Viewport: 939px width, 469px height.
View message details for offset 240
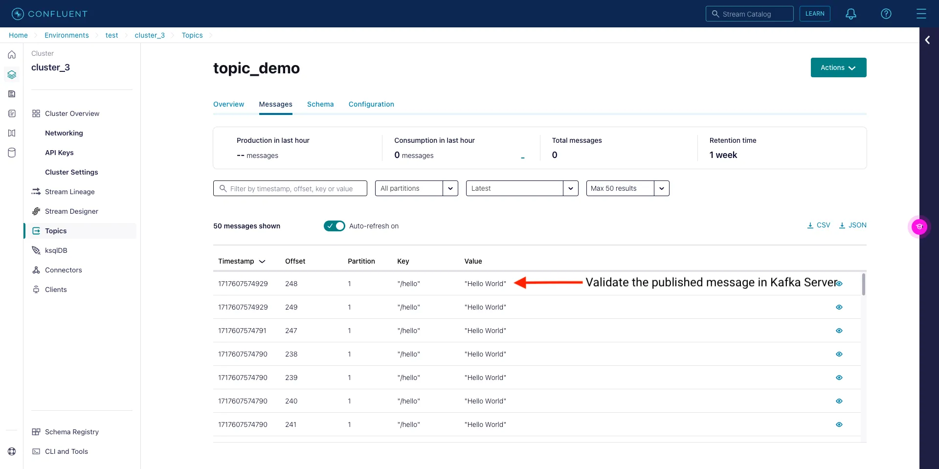point(839,401)
